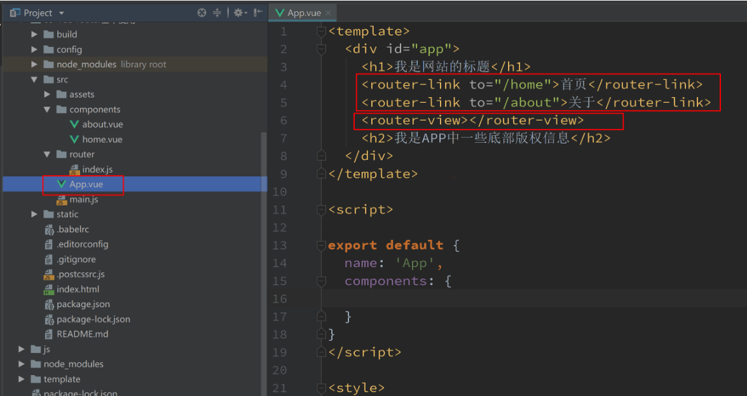Select the .babelrc file
This screenshot has height=396, width=747.
[73, 229]
